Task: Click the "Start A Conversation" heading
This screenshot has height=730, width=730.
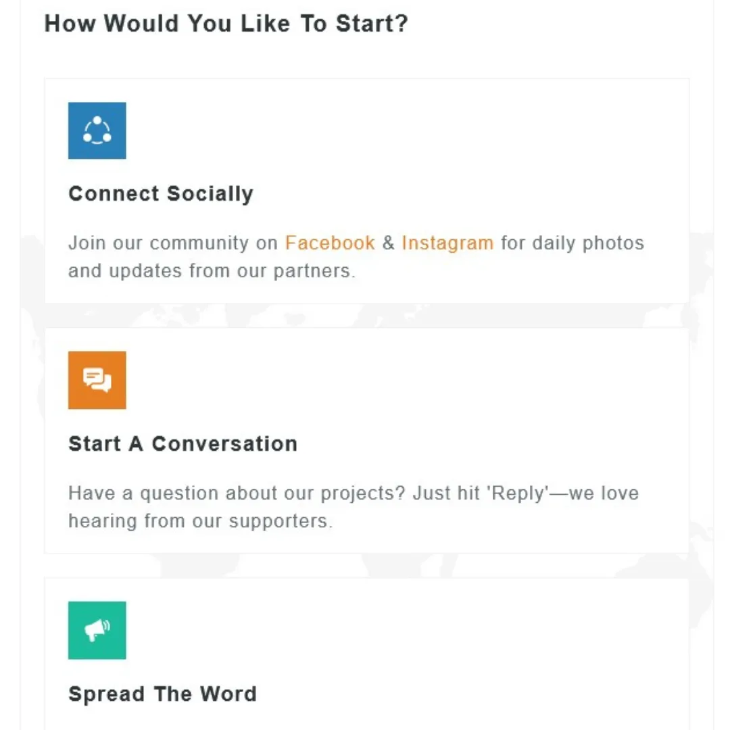Action: [x=182, y=444]
